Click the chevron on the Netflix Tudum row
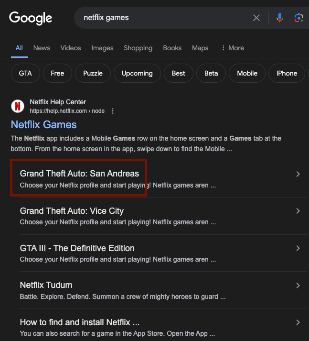This screenshot has height=341, width=309. 298,286
